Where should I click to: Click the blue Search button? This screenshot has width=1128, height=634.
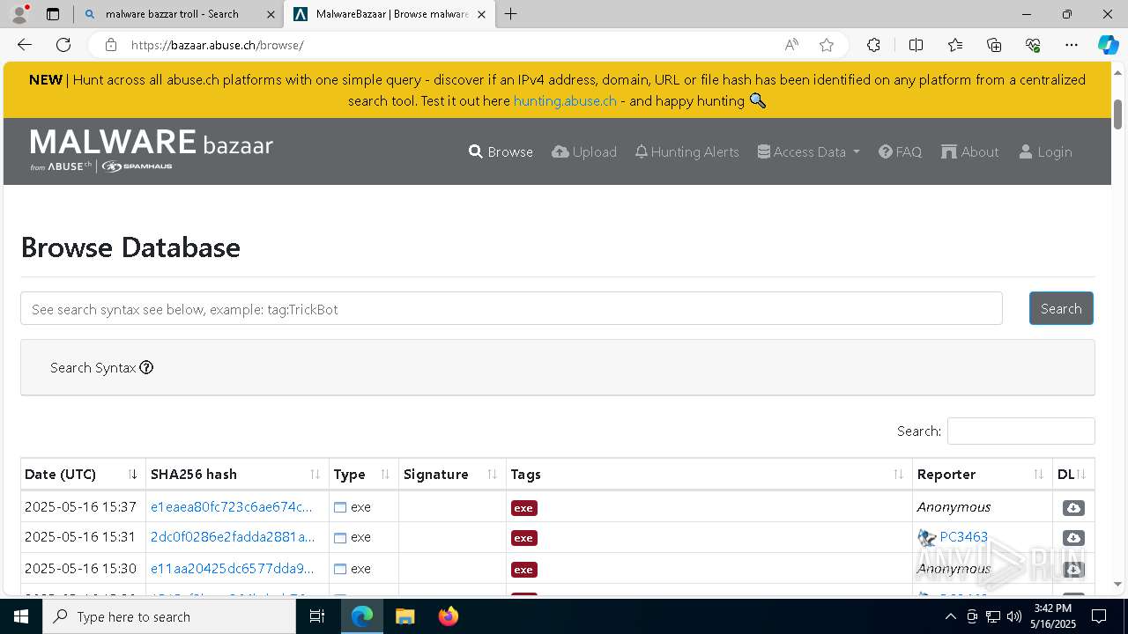[x=1061, y=308]
